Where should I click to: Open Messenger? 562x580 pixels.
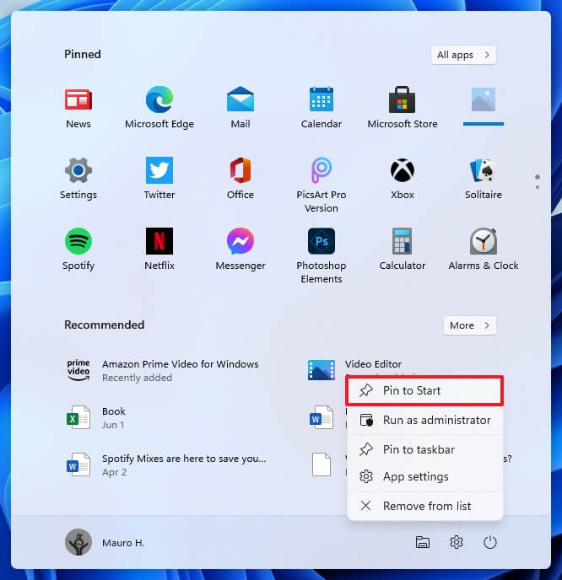(240, 250)
